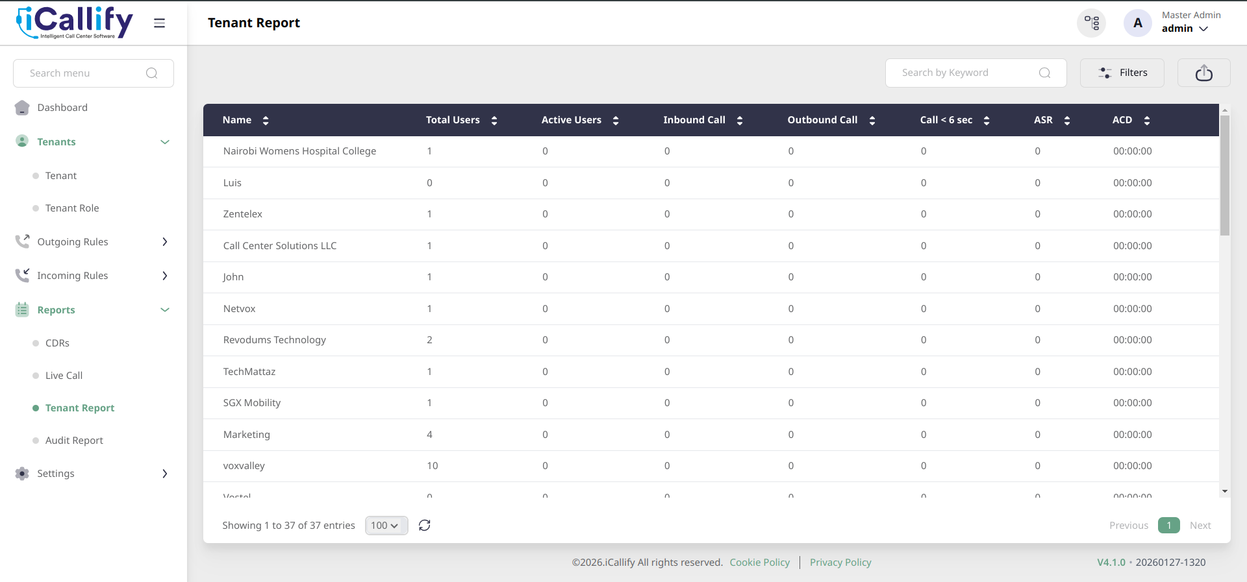Screen dimensions: 1247x582
Task: Click the table vertical scrollbar thumb
Action: [1225, 175]
